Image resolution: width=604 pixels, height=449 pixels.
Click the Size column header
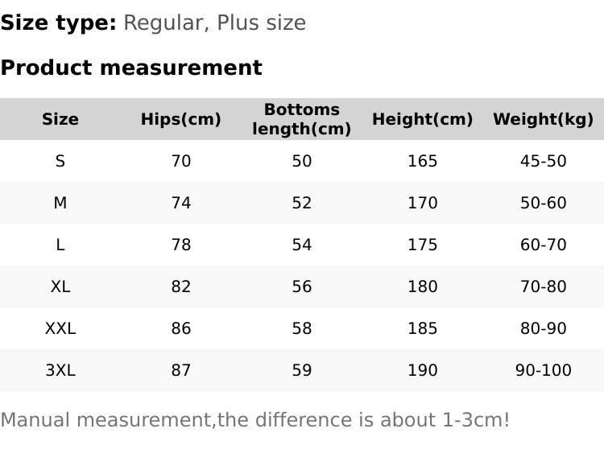60,120
